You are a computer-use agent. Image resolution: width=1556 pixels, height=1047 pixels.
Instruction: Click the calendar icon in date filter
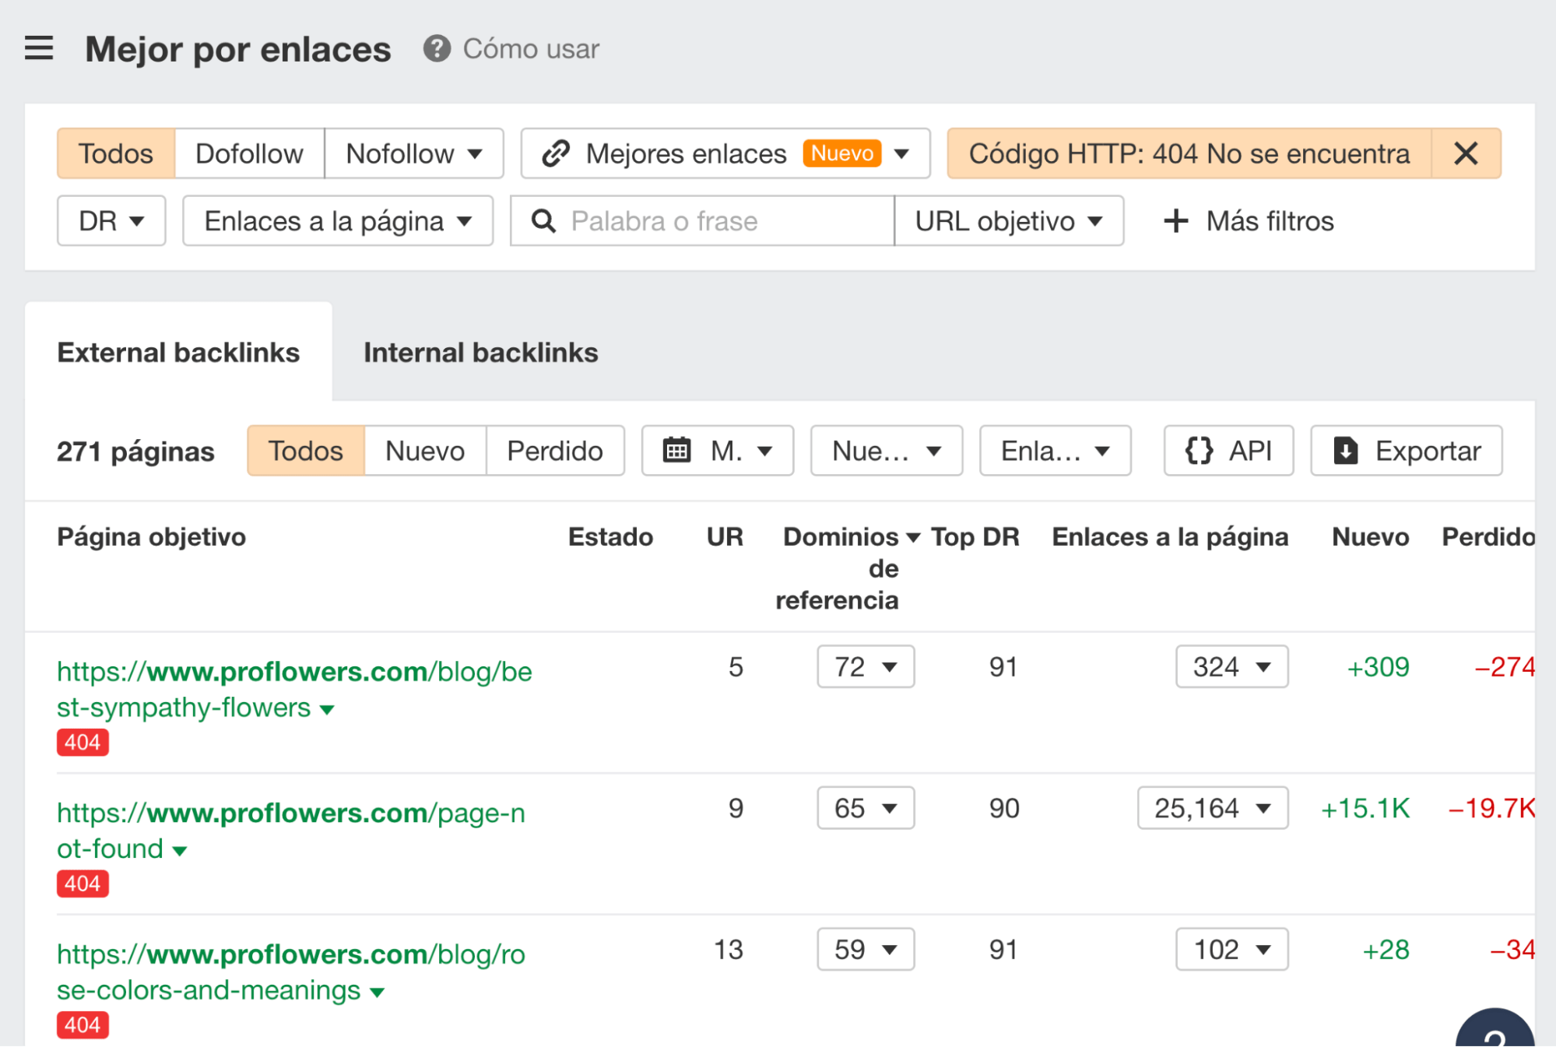tap(678, 450)
